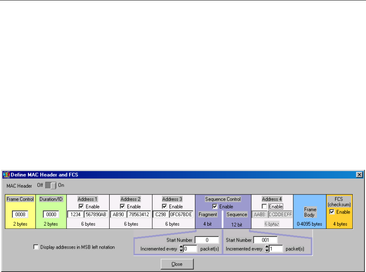366x272 pixels.
Task: Click the MAC Header label
Action: [19, 186]
